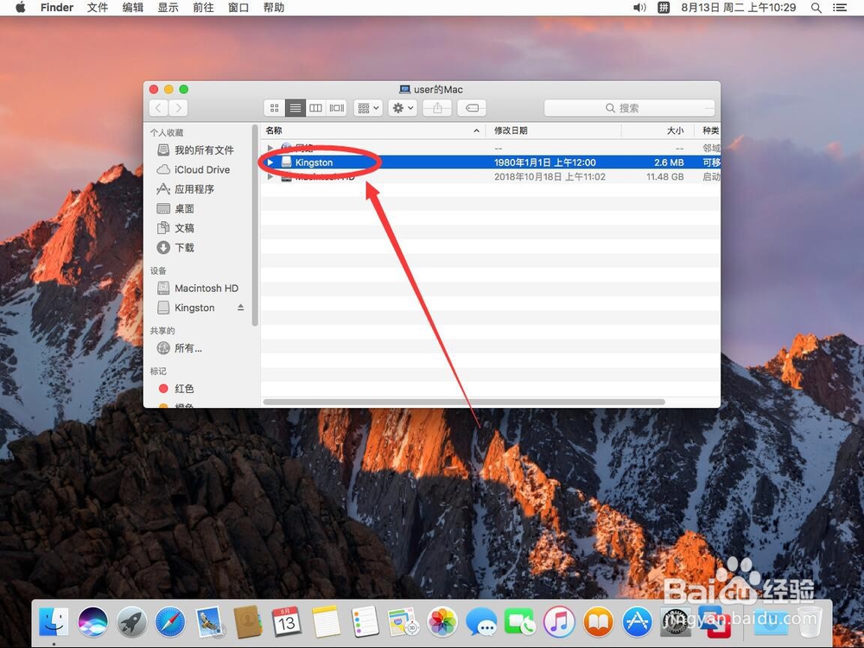Open FaceTime from the Dock
This screenshot has width=864, height=648.
point(519,621)
